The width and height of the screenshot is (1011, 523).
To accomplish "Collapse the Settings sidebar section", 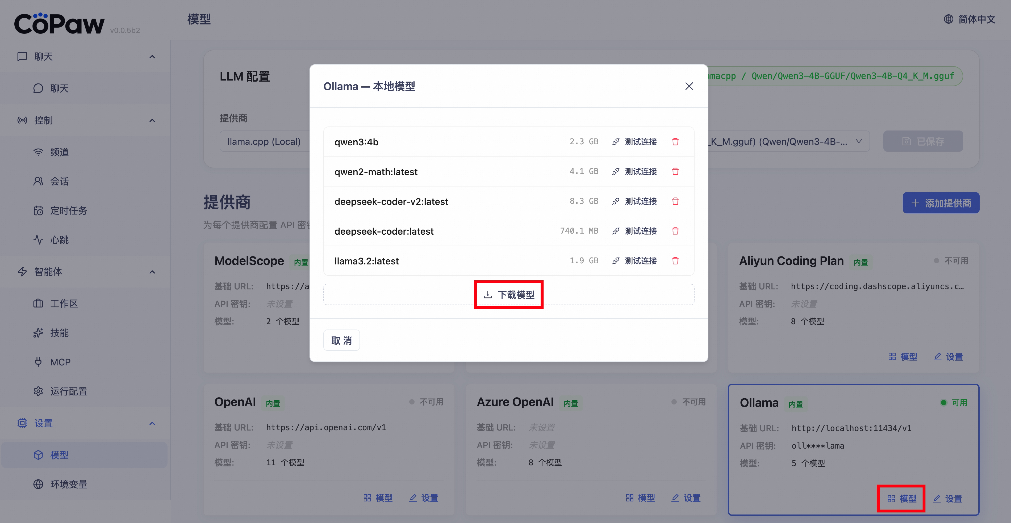I will (152, 423).
